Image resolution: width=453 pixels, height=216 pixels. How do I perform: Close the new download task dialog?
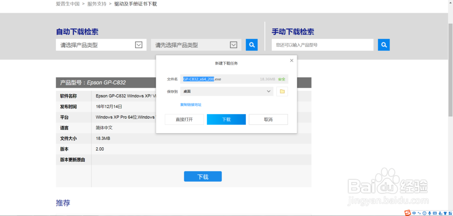pyautogui.click(x=291, y=60)
